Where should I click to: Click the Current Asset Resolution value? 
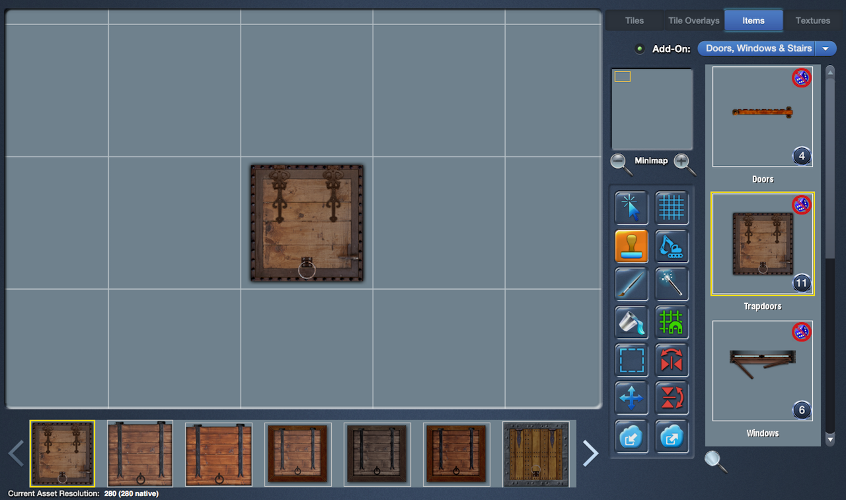[132, 493]
